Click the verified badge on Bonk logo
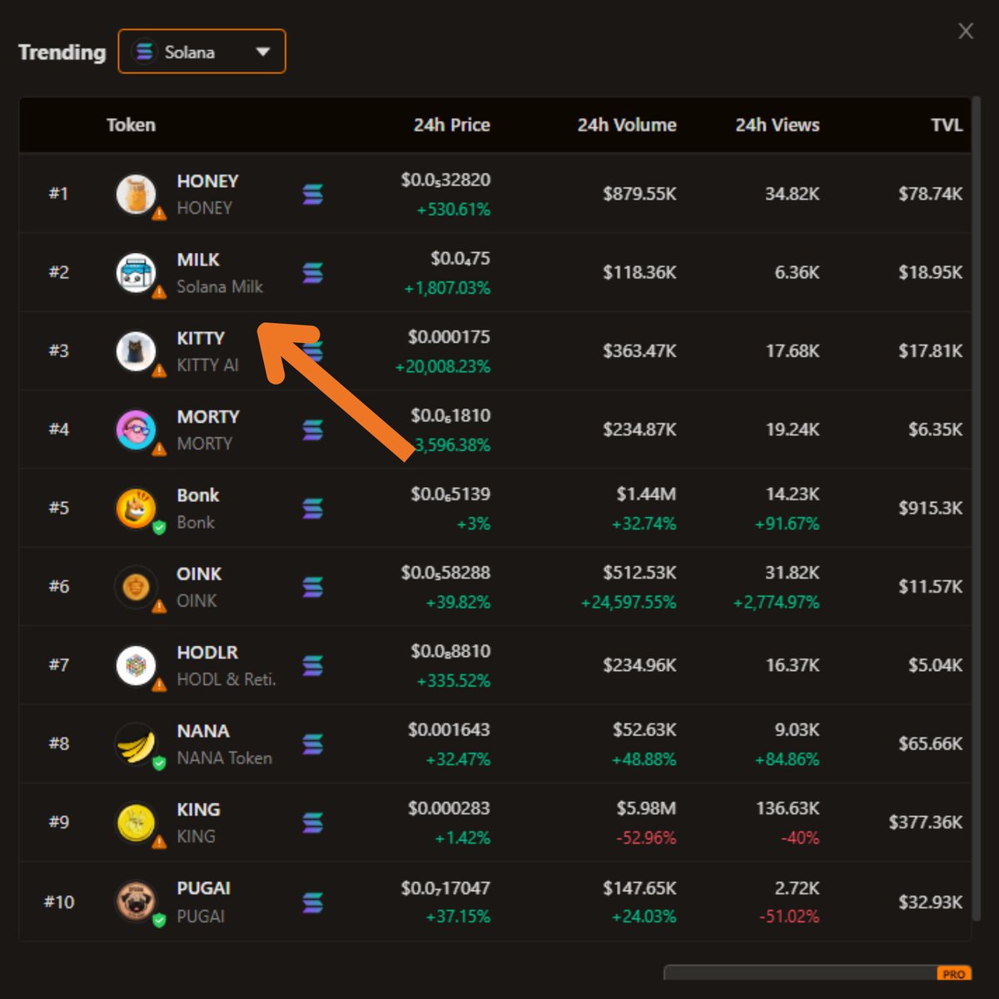Screen dimensions: 999x999 (x=159, y=527)
